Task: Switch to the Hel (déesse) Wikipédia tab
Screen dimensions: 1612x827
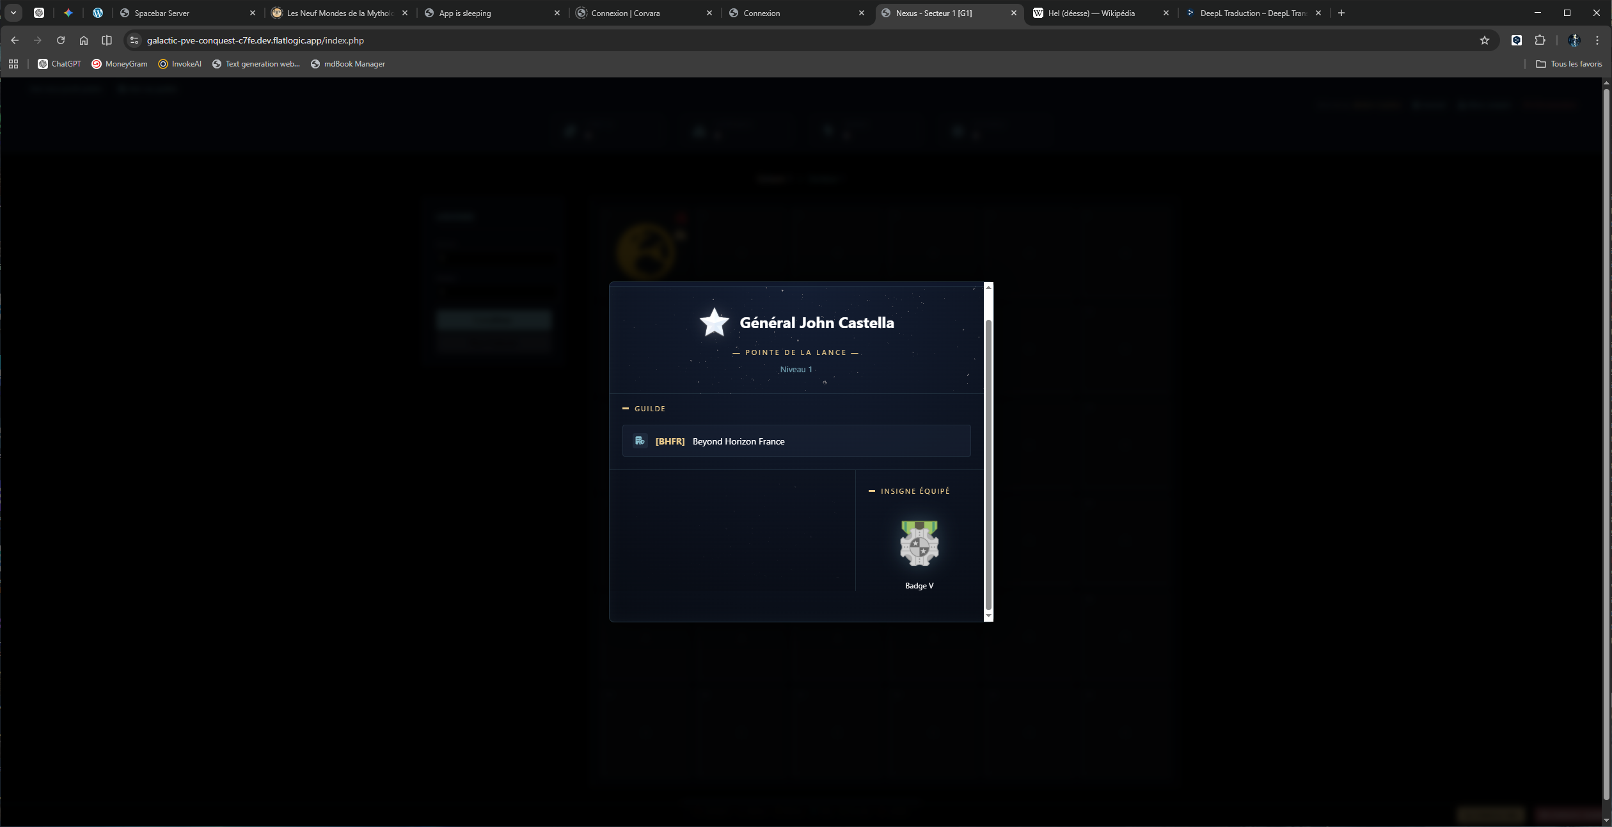Action: [x=1091, y=13]
